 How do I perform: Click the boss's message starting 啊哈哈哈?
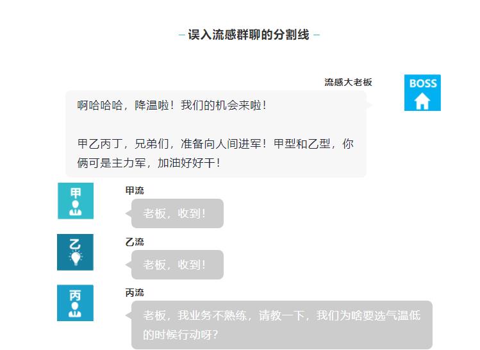pos(216,134)
